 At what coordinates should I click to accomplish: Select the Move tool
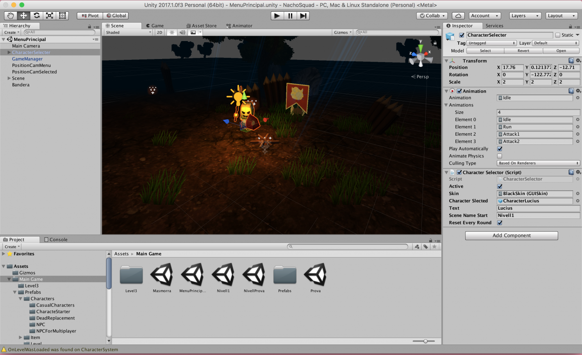tap(23, 16)
